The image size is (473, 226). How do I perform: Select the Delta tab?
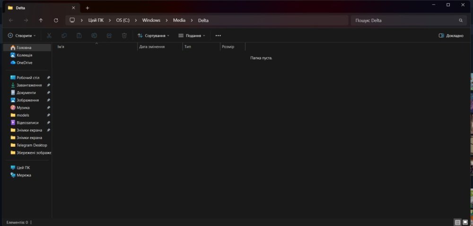pos(42,8)
